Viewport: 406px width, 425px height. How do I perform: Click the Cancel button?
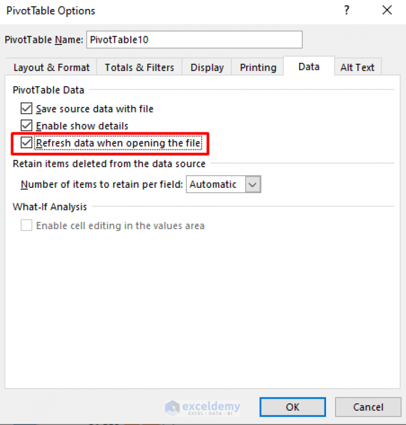coord(368,407)
